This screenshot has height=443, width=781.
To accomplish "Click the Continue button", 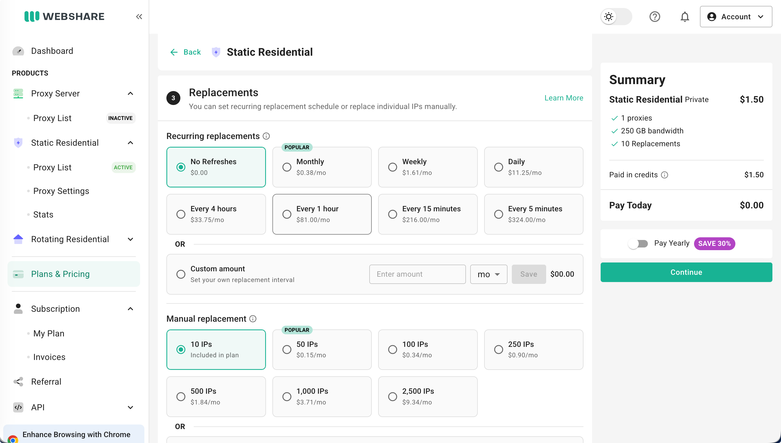I will pos(686,272).
